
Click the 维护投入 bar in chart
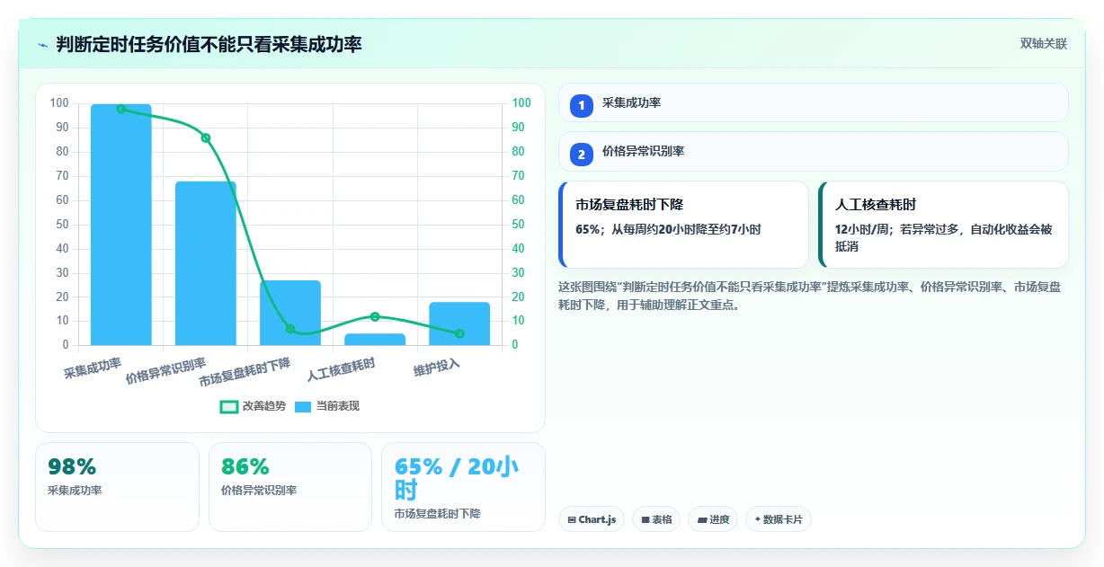pyautogui.click(x=459, y=323)
